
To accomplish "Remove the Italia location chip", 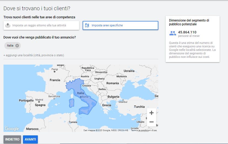I will click(x=17, y=45).
